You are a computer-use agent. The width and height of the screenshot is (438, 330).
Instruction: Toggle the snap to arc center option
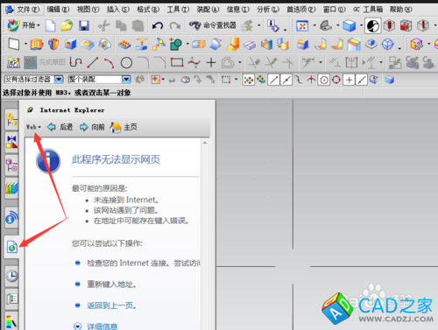323,80
